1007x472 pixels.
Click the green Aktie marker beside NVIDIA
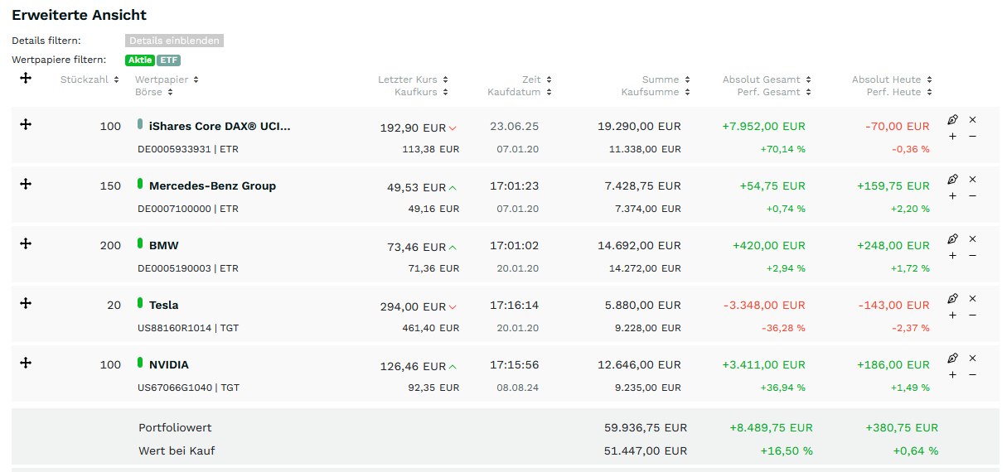[x=140, y=363]
